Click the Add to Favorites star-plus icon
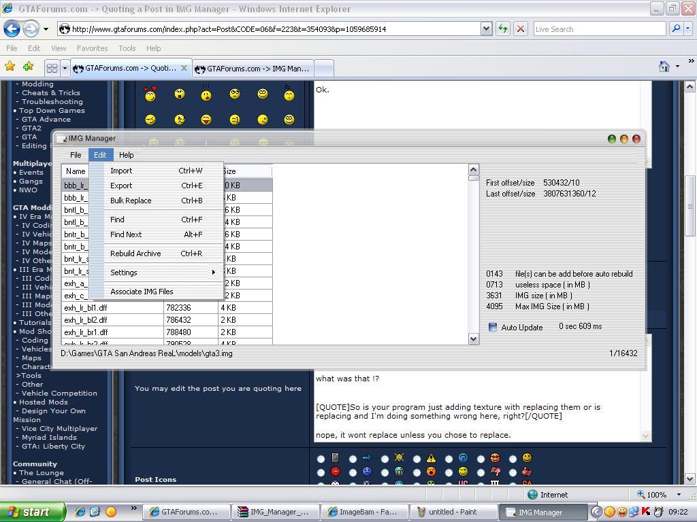 click(29, 67)
